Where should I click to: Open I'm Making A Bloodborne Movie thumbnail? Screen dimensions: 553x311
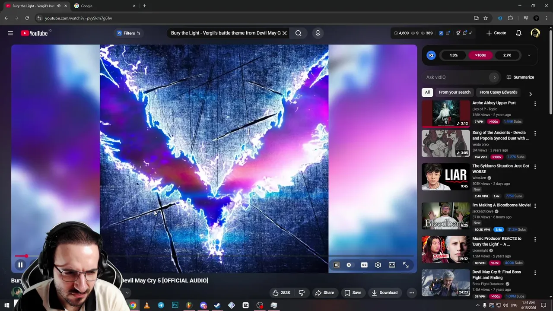point(445,216)
